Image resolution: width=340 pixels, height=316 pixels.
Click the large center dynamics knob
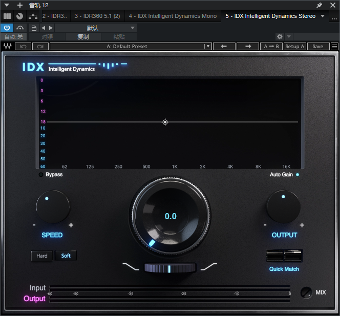click(x=170, y=216)
